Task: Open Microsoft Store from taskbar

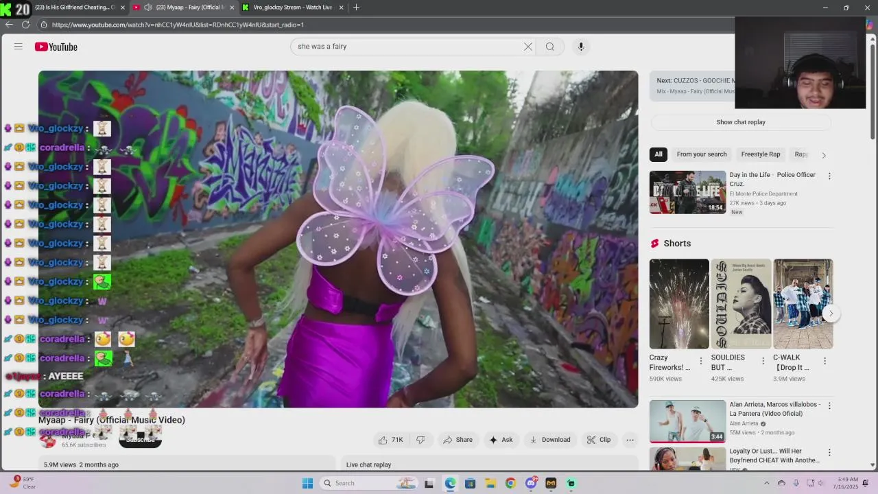Action: (x=470, y=483)
